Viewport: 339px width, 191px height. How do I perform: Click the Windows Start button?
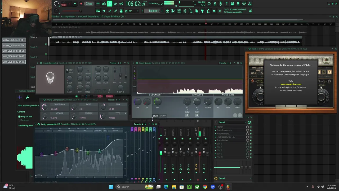coord(111,187)
